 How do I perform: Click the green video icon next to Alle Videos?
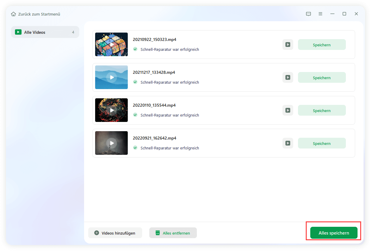[x=18, y=32]
